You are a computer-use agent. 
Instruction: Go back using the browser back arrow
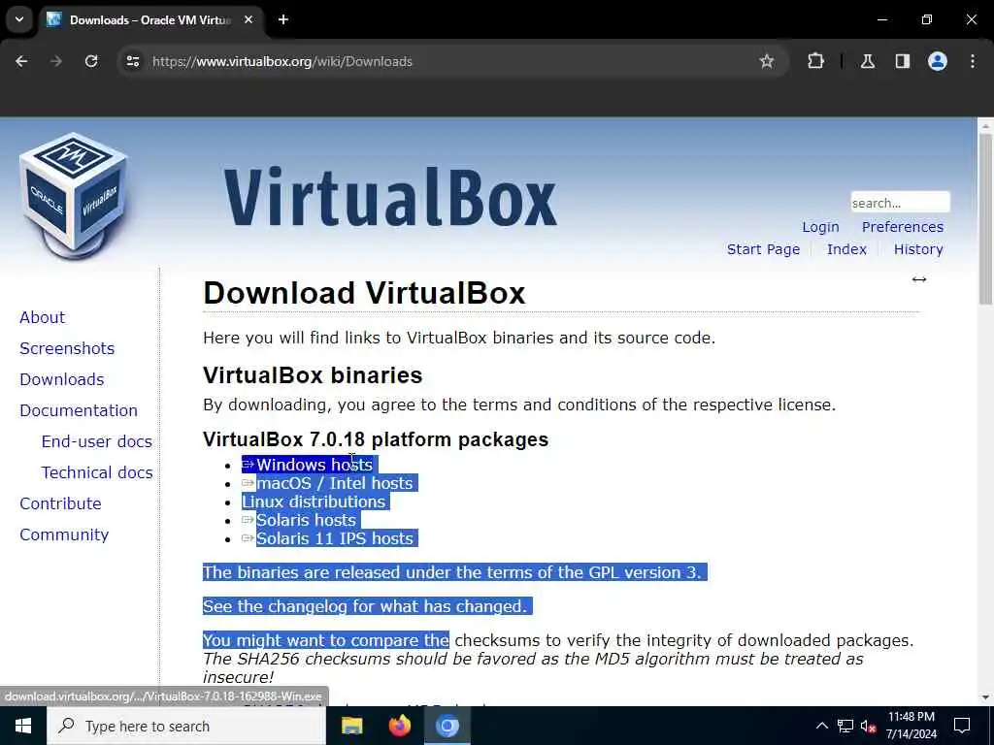click(x=21, y=61)
